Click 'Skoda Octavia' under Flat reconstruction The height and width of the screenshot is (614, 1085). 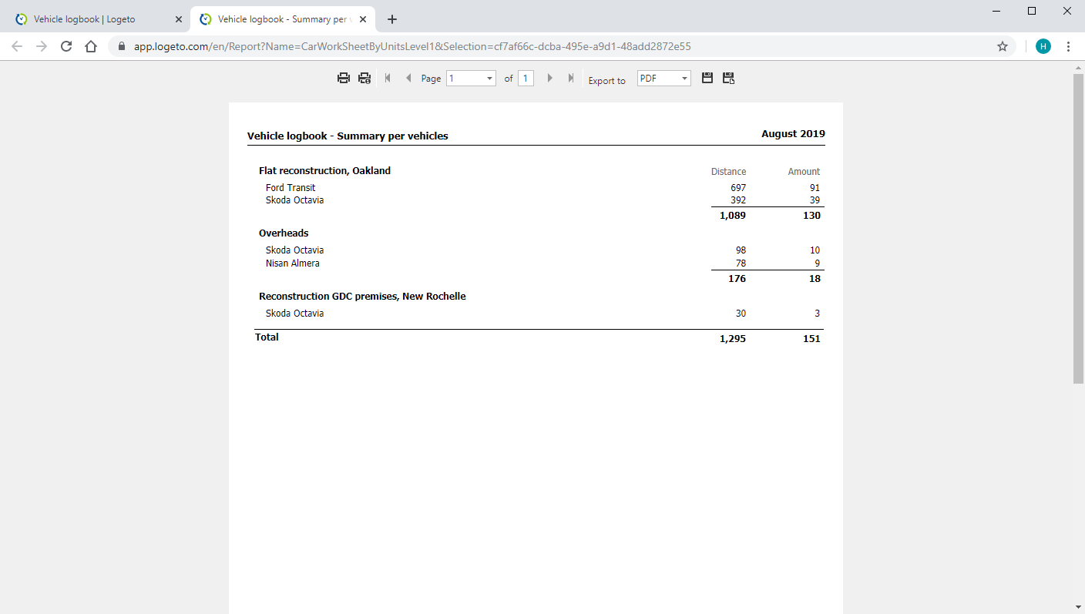pyautogui.click(x=294, y=200)
